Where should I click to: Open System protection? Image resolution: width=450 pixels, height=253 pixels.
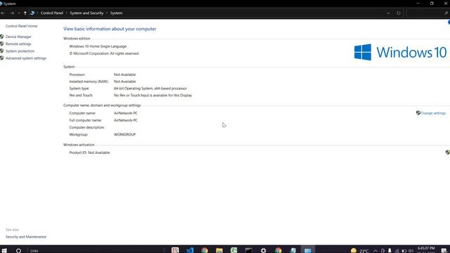(x=20, y=51)
